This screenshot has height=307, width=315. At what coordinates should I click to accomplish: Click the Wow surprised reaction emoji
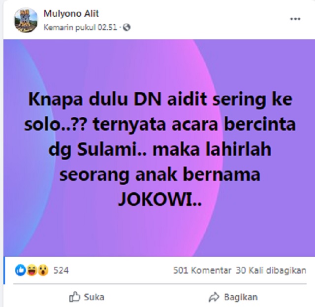43,270
